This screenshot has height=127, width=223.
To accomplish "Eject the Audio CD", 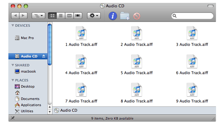I will click(x=44, y=56).
